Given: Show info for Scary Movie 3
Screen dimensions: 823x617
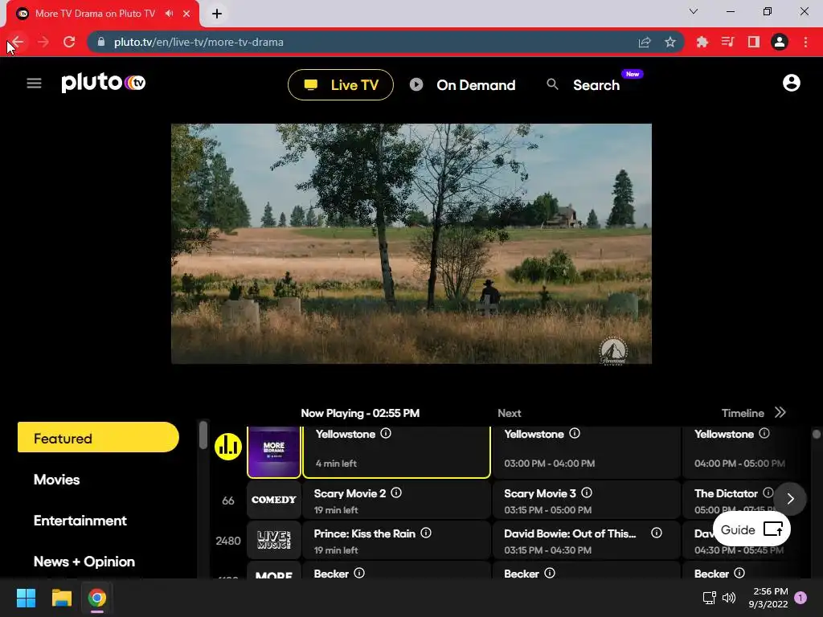Looking at the screenshot, I should (x=587, y=492).
